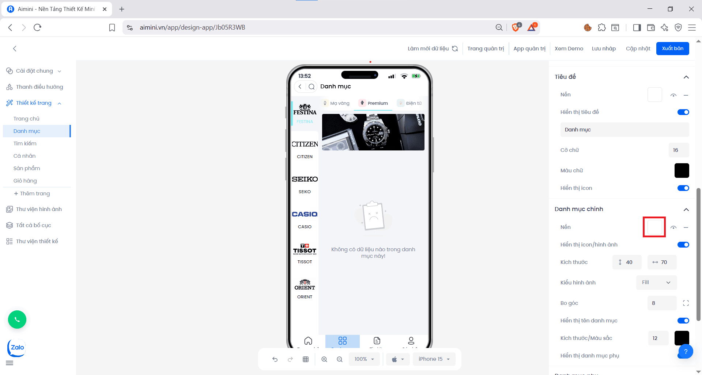Click the grid view icon in bottom toolbar
The width and height of the screenshot is (702, 375).
click(x=306, y=359)
